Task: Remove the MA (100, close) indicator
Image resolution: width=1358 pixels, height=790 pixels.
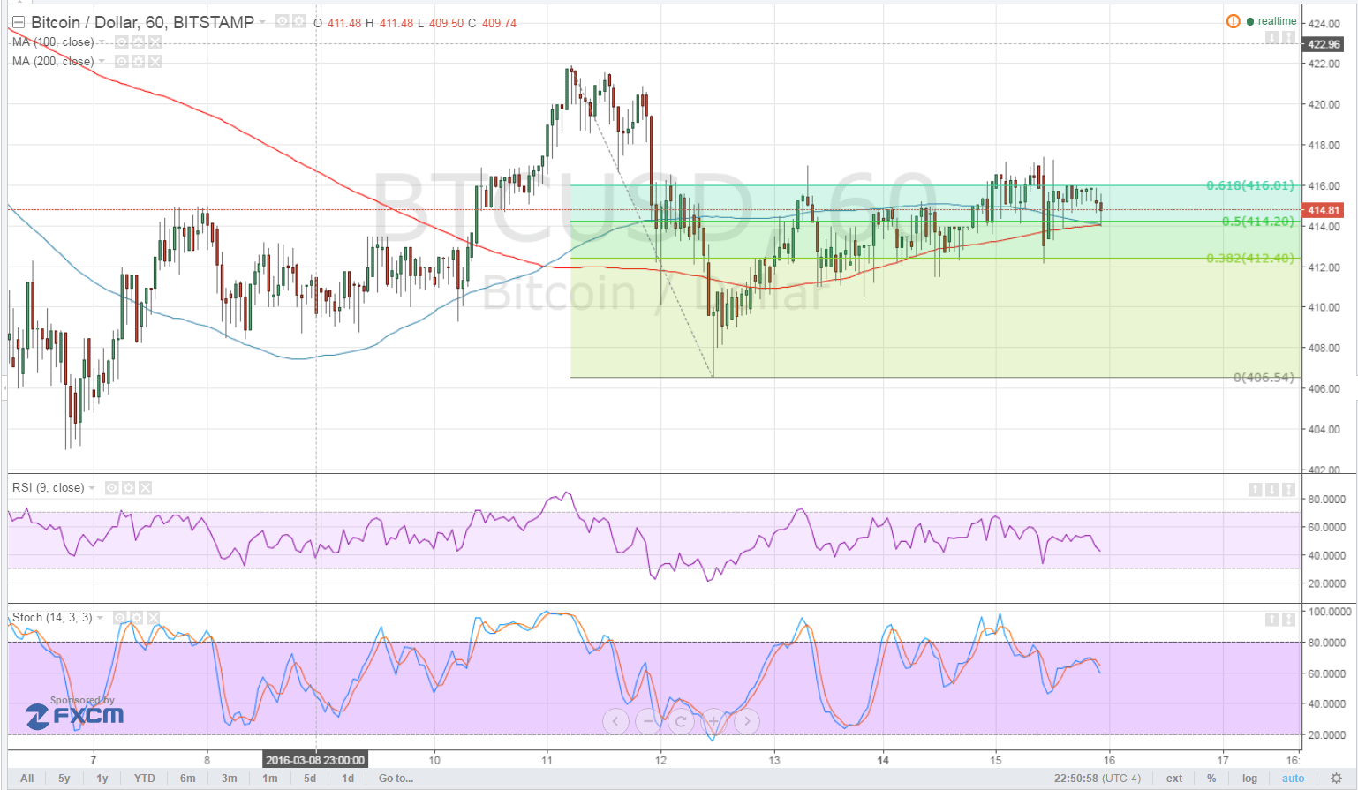Action: [x=155, y=41]
